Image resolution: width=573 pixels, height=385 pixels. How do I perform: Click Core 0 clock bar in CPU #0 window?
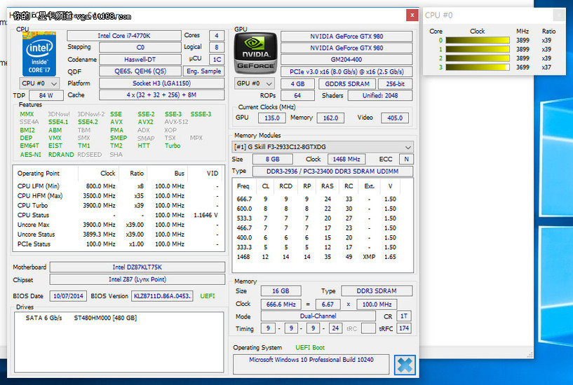[478, 40]
